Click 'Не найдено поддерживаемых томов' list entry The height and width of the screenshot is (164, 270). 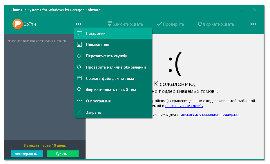pos(39,41)
